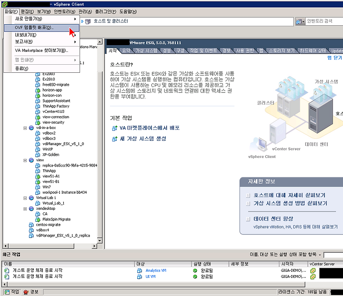The height and width of the screenshot is (296, 343).
Task: Click the Virtual Lab 1 pool icon
Action: tap(31, 197)
